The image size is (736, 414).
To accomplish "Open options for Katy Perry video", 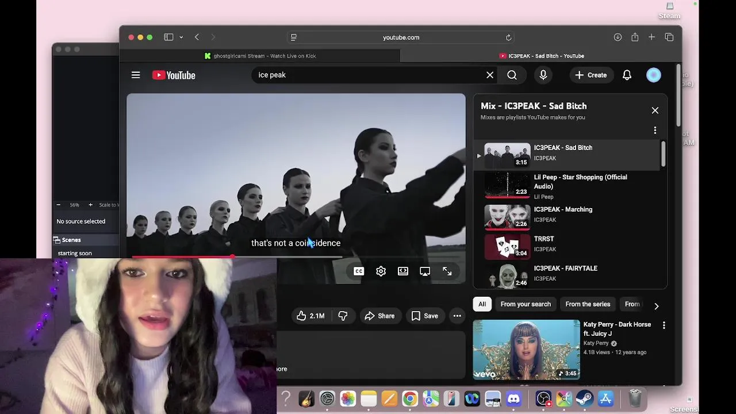I will pyautogui.click(x=664, y=325).
